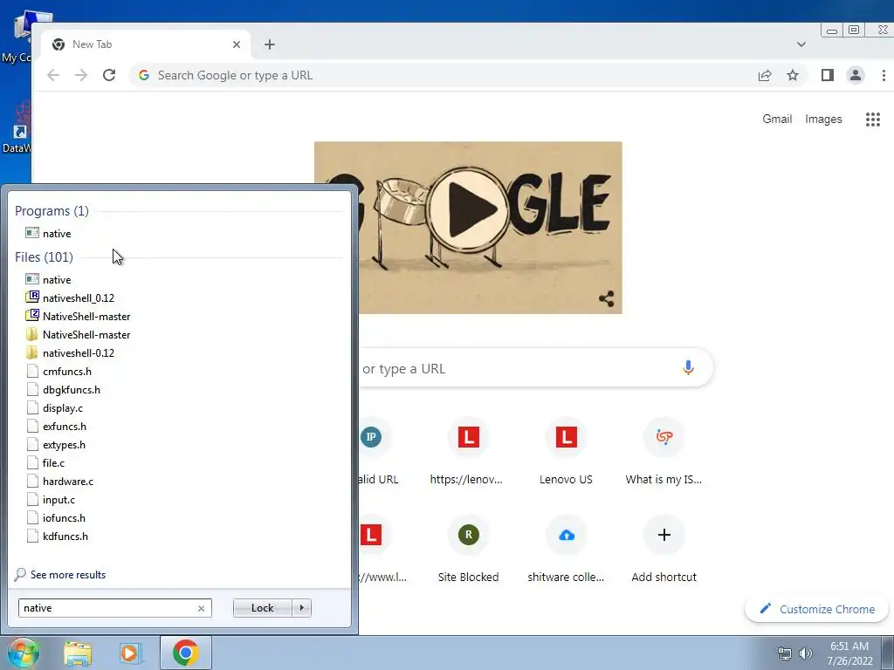Open display.c file
The image size is (894, 670).
(55, 408)
